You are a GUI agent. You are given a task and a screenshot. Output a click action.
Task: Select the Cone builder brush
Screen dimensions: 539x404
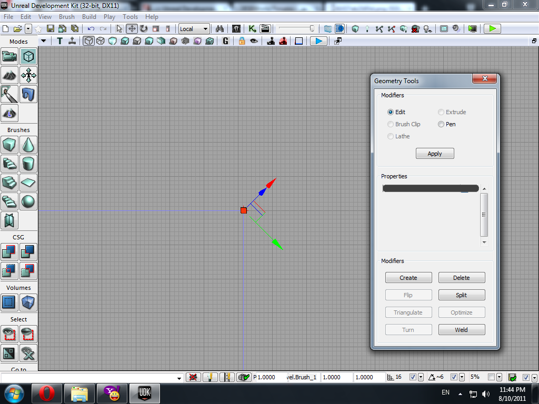click(28, 145)
